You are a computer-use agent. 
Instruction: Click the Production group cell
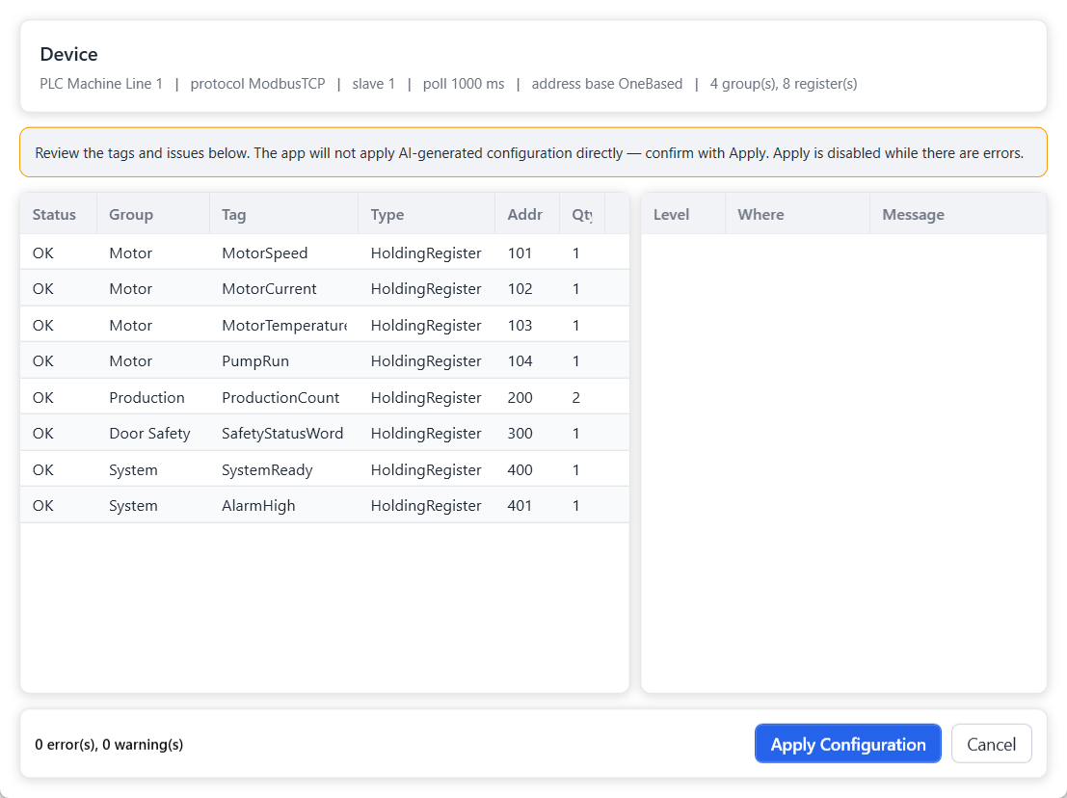(153, 397)
